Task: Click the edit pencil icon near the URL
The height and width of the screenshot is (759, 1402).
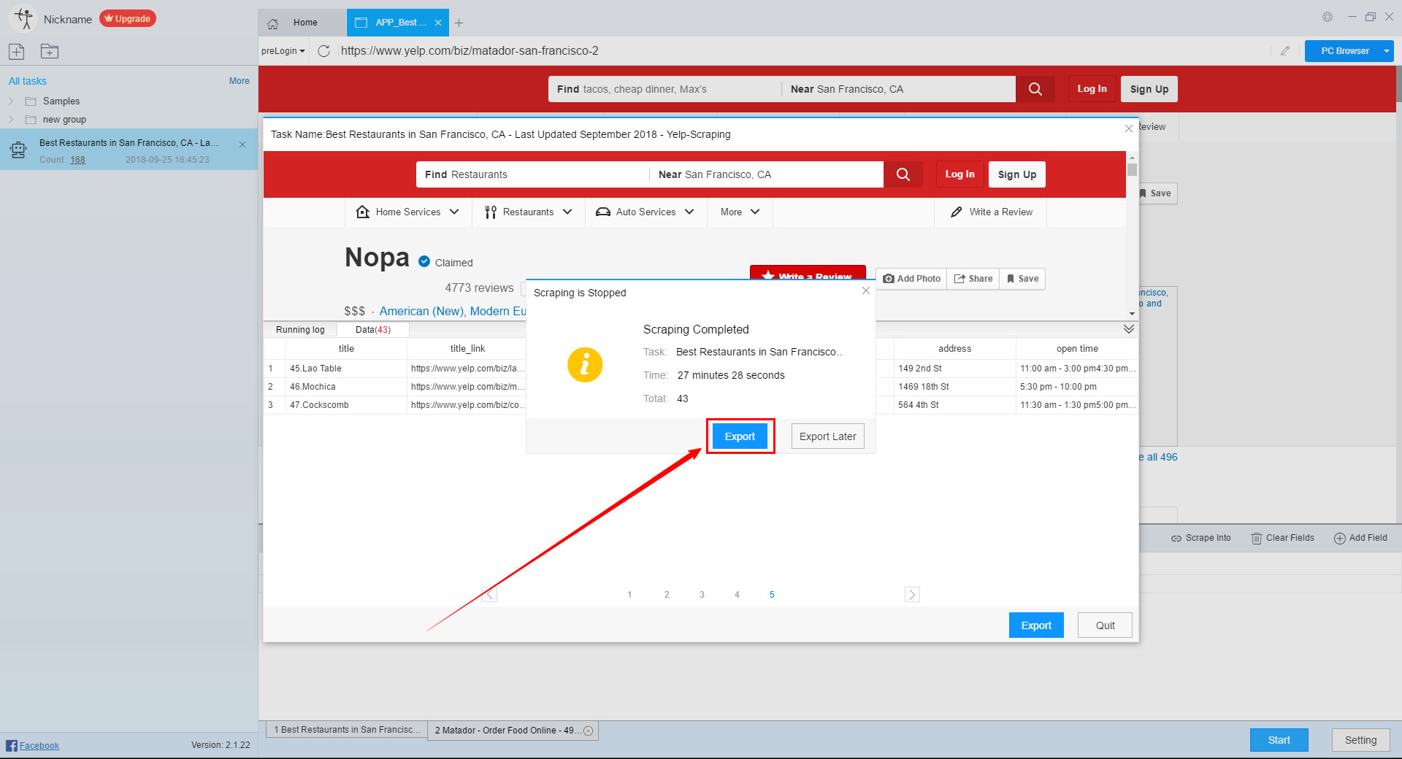Action: [1286, 51]
